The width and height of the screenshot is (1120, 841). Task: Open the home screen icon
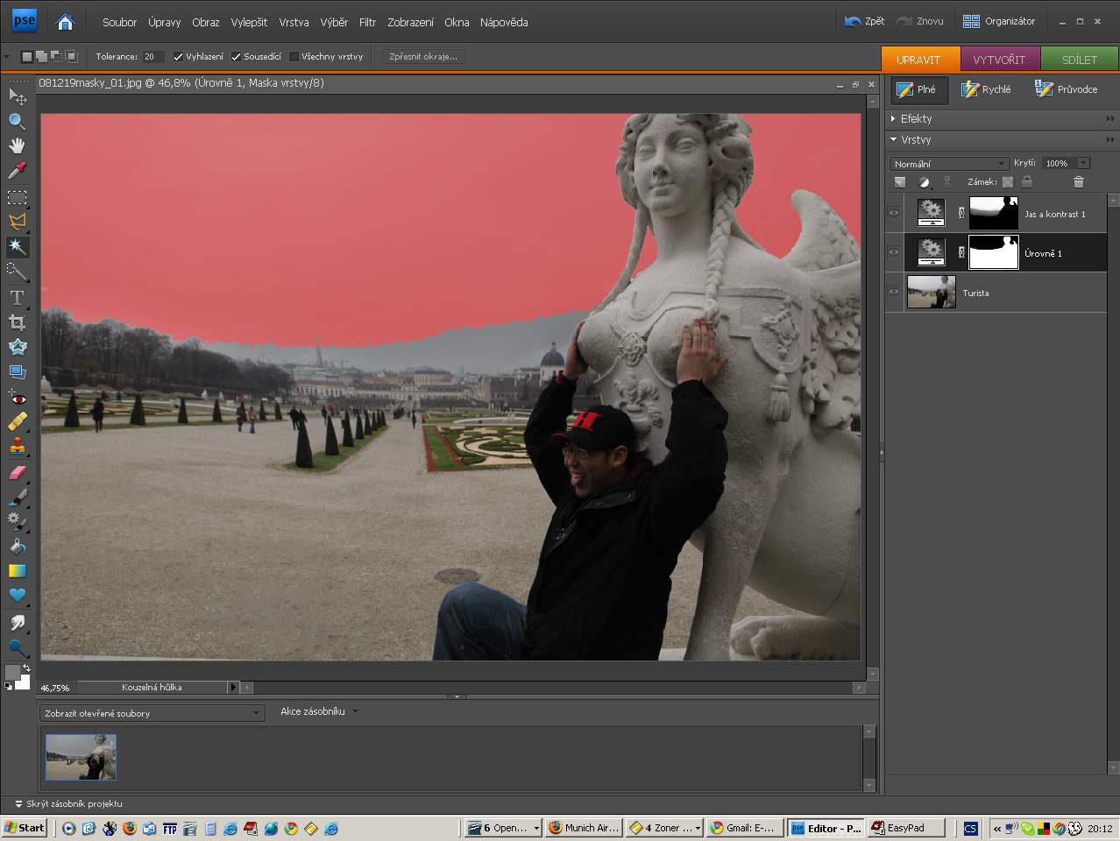pos(65,22)
